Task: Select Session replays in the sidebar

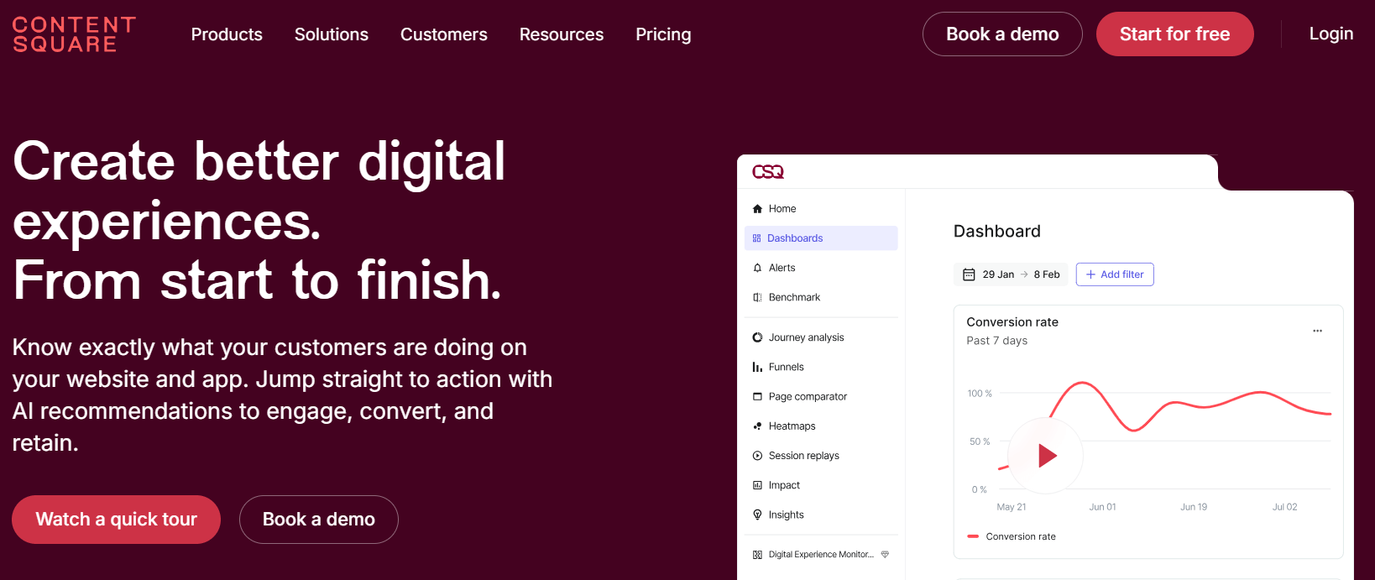Action: [x=759, y=455]
